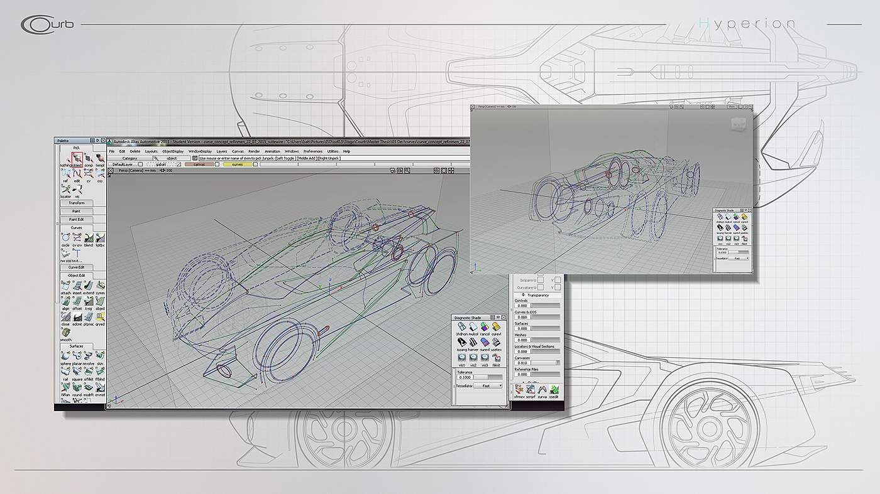Click the attach tool in Object Edit
The image size is (880, 494).
pyautogui.click(x=65, y=286)
